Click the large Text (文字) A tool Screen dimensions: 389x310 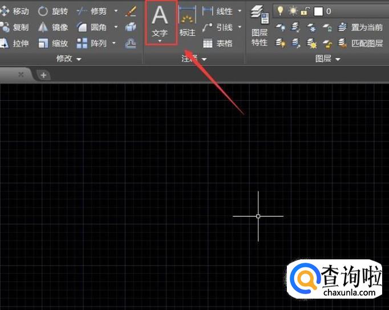(x=160, y=20)
